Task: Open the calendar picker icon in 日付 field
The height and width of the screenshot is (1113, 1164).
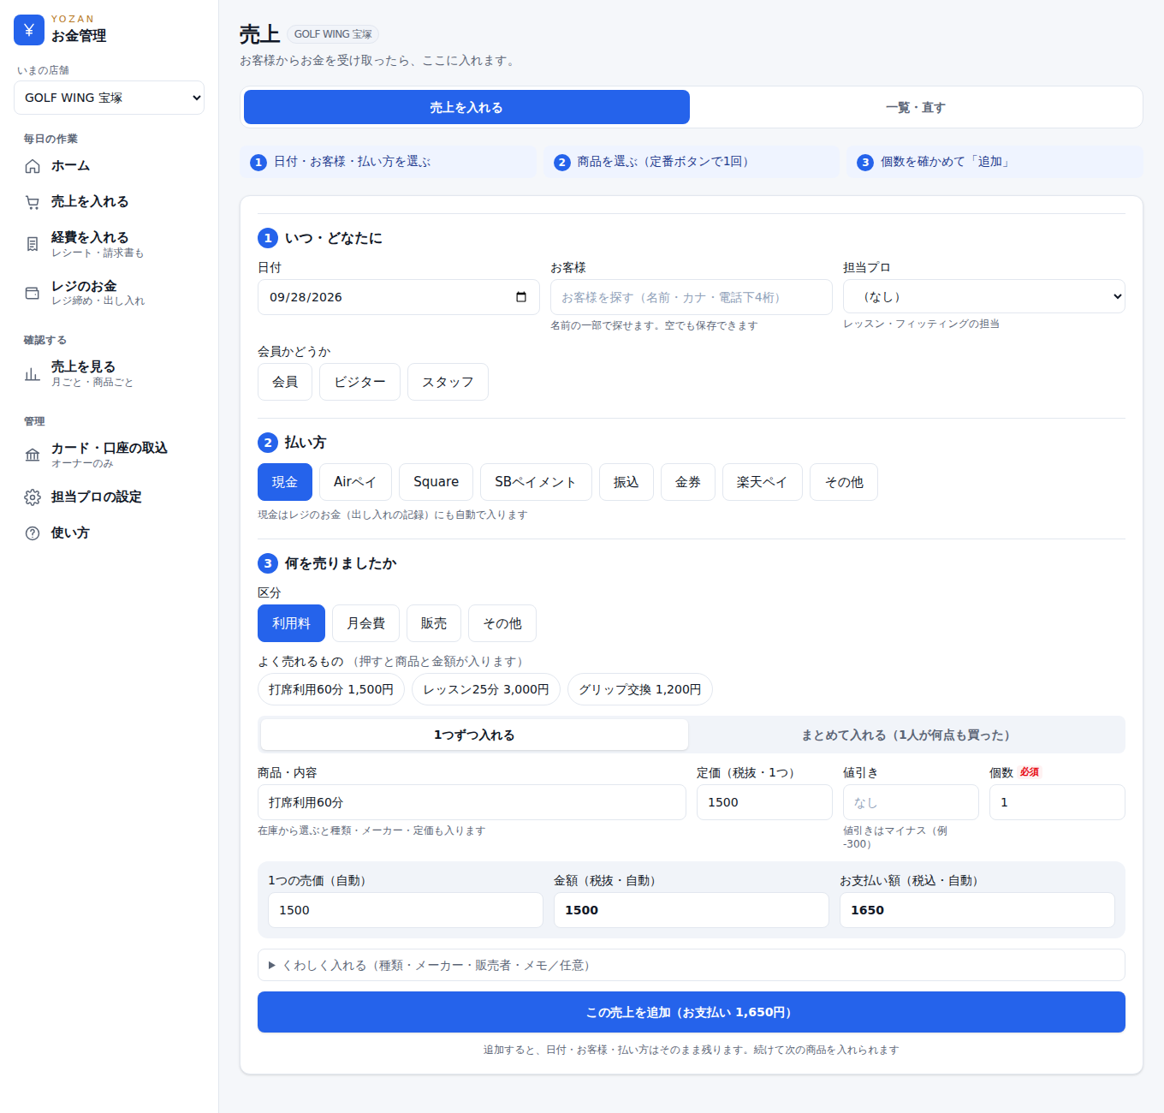Action: click(x=521, y=297)
